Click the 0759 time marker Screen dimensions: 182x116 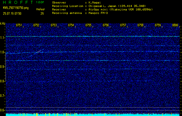[x=158, y=25]
